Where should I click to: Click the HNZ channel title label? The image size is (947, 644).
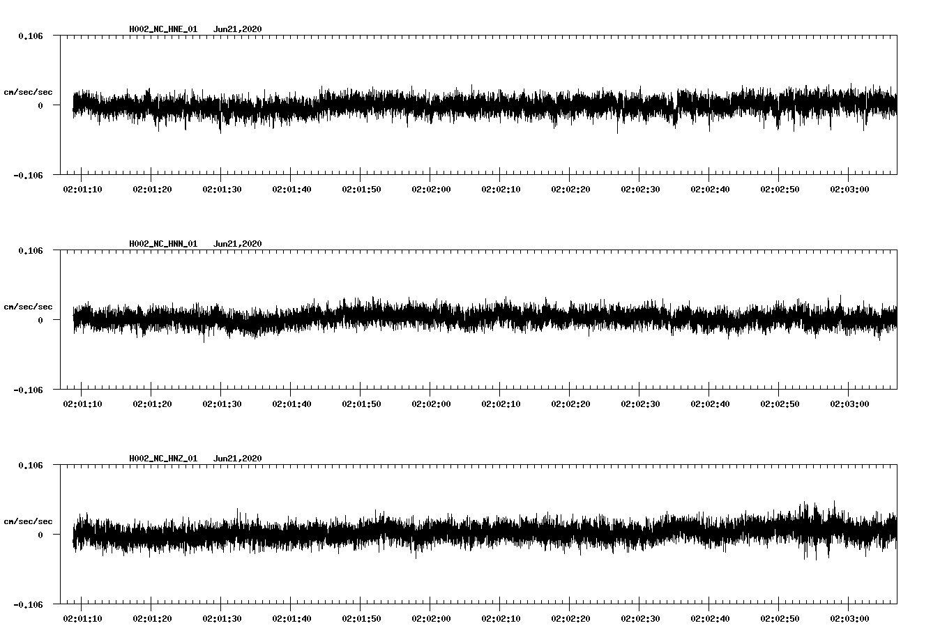point(163,459)
